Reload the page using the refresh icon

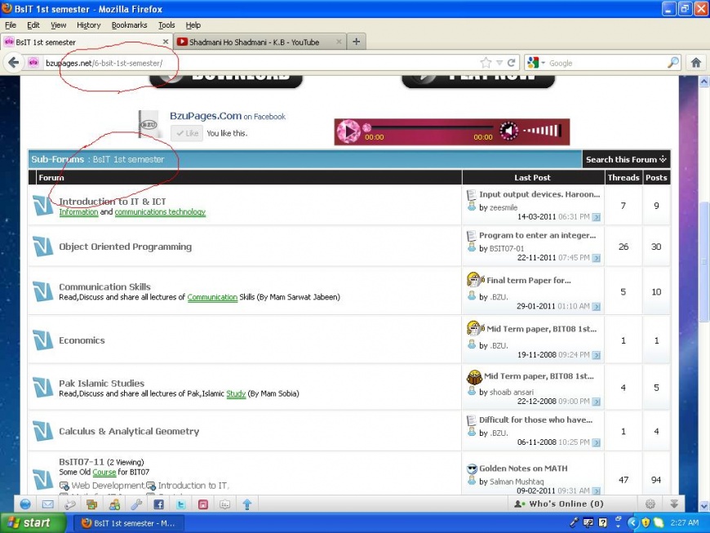(x=511, y=63)
